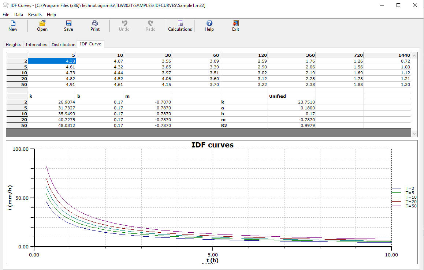
Task: Open Help from the toolbar
Action: pos(209,26)
